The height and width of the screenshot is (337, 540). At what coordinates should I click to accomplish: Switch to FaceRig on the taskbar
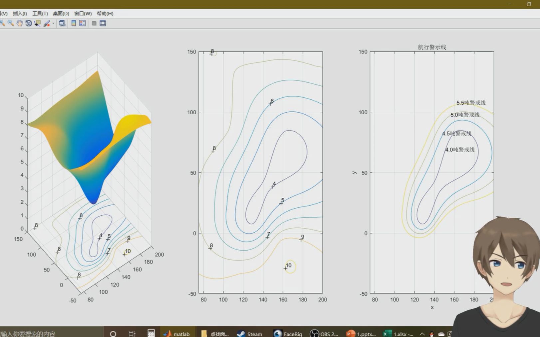click(288, 334)
